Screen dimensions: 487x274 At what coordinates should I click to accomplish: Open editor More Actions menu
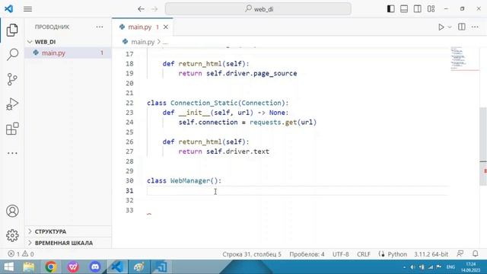coord(475,27)
